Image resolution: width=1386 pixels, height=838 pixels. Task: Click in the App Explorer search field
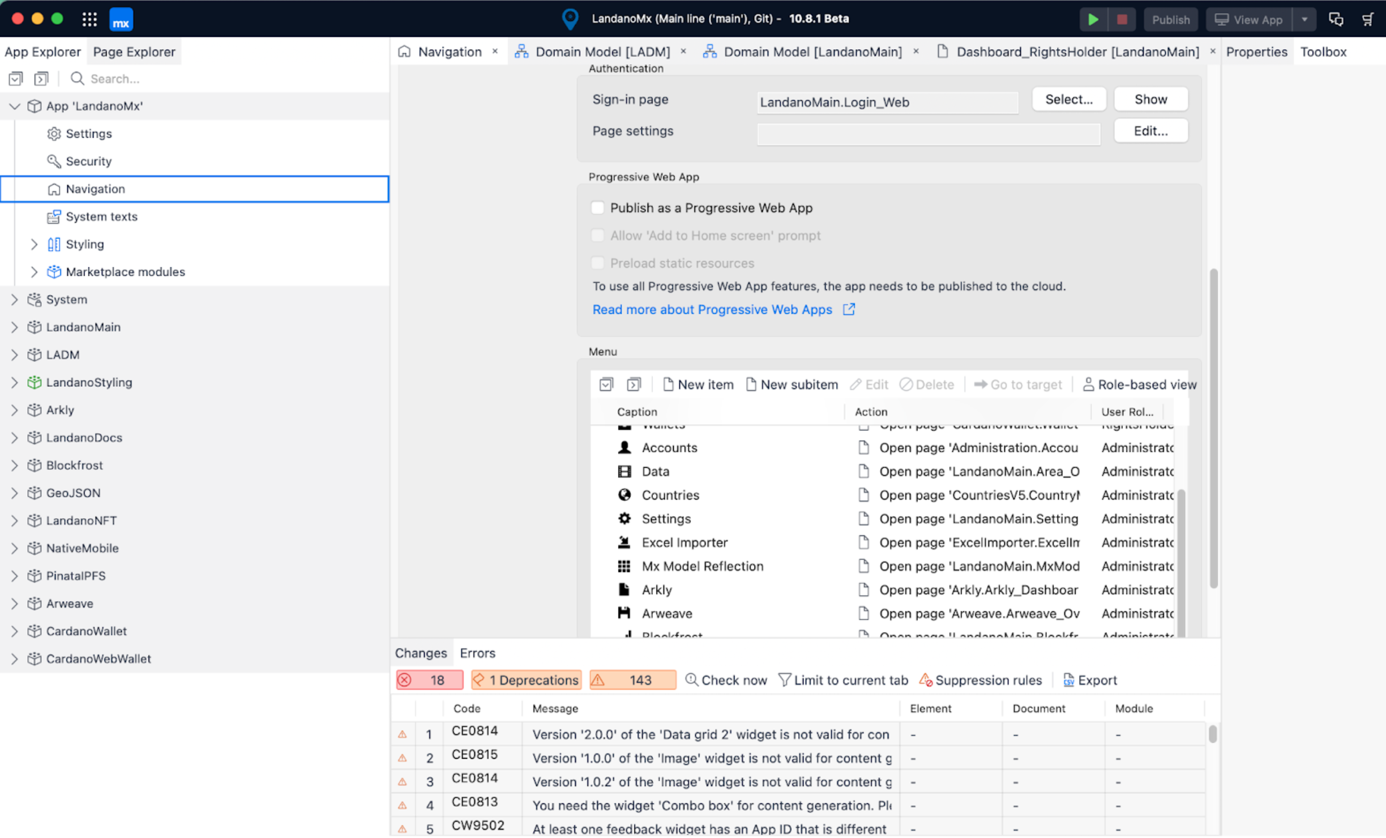(226, 78)
